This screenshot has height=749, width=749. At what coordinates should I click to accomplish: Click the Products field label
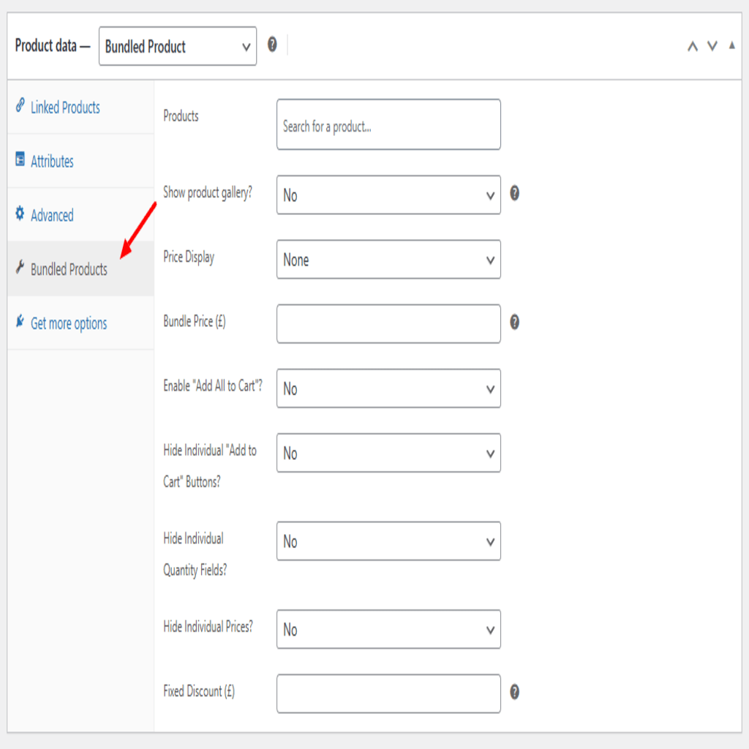pos(181,116)
